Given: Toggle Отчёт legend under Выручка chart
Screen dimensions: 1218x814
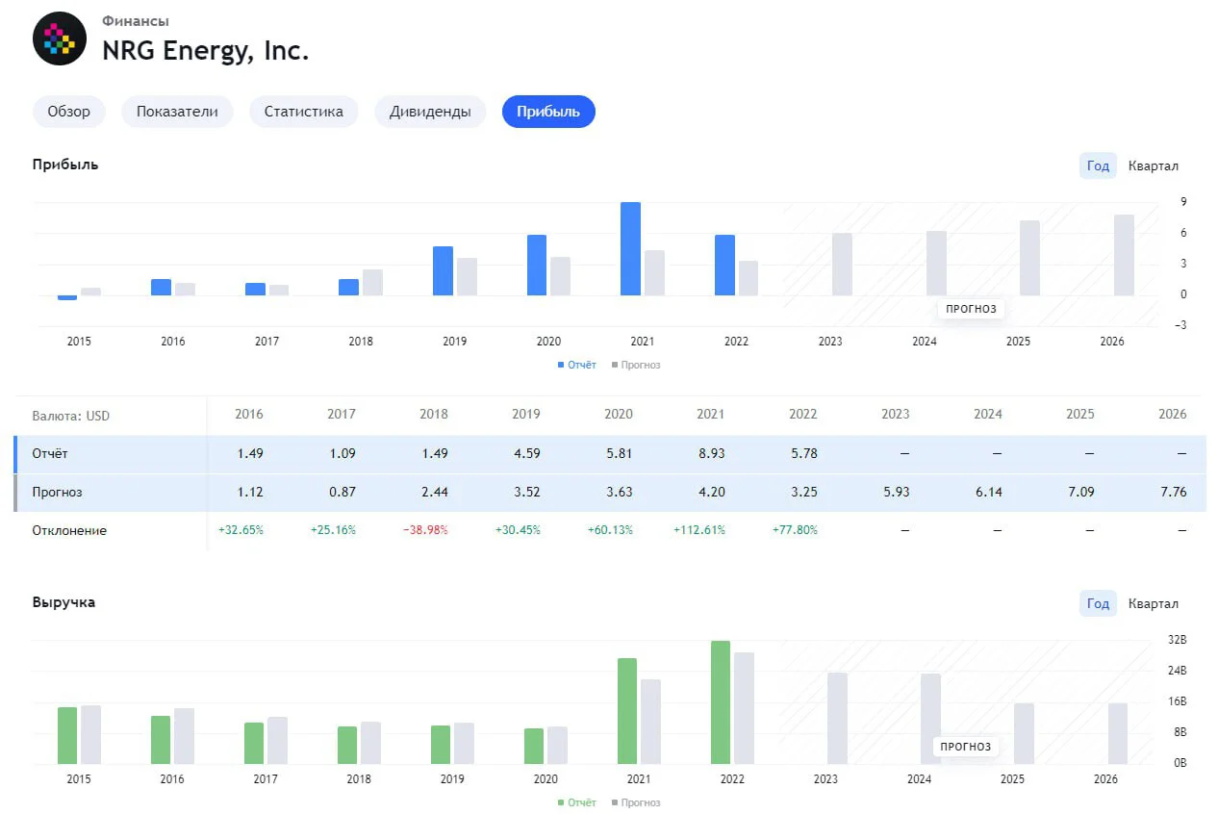Looking at the screenshot, I should coord(577,802).
